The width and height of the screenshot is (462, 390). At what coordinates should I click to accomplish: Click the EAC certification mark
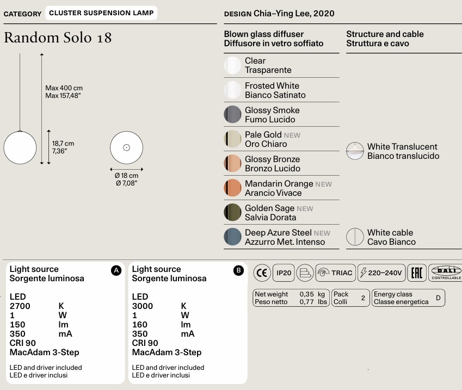(417, 273)
